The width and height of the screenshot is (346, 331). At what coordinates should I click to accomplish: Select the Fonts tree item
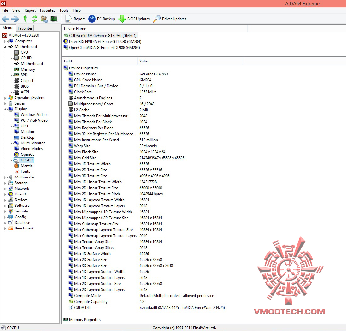click(25, 171)
